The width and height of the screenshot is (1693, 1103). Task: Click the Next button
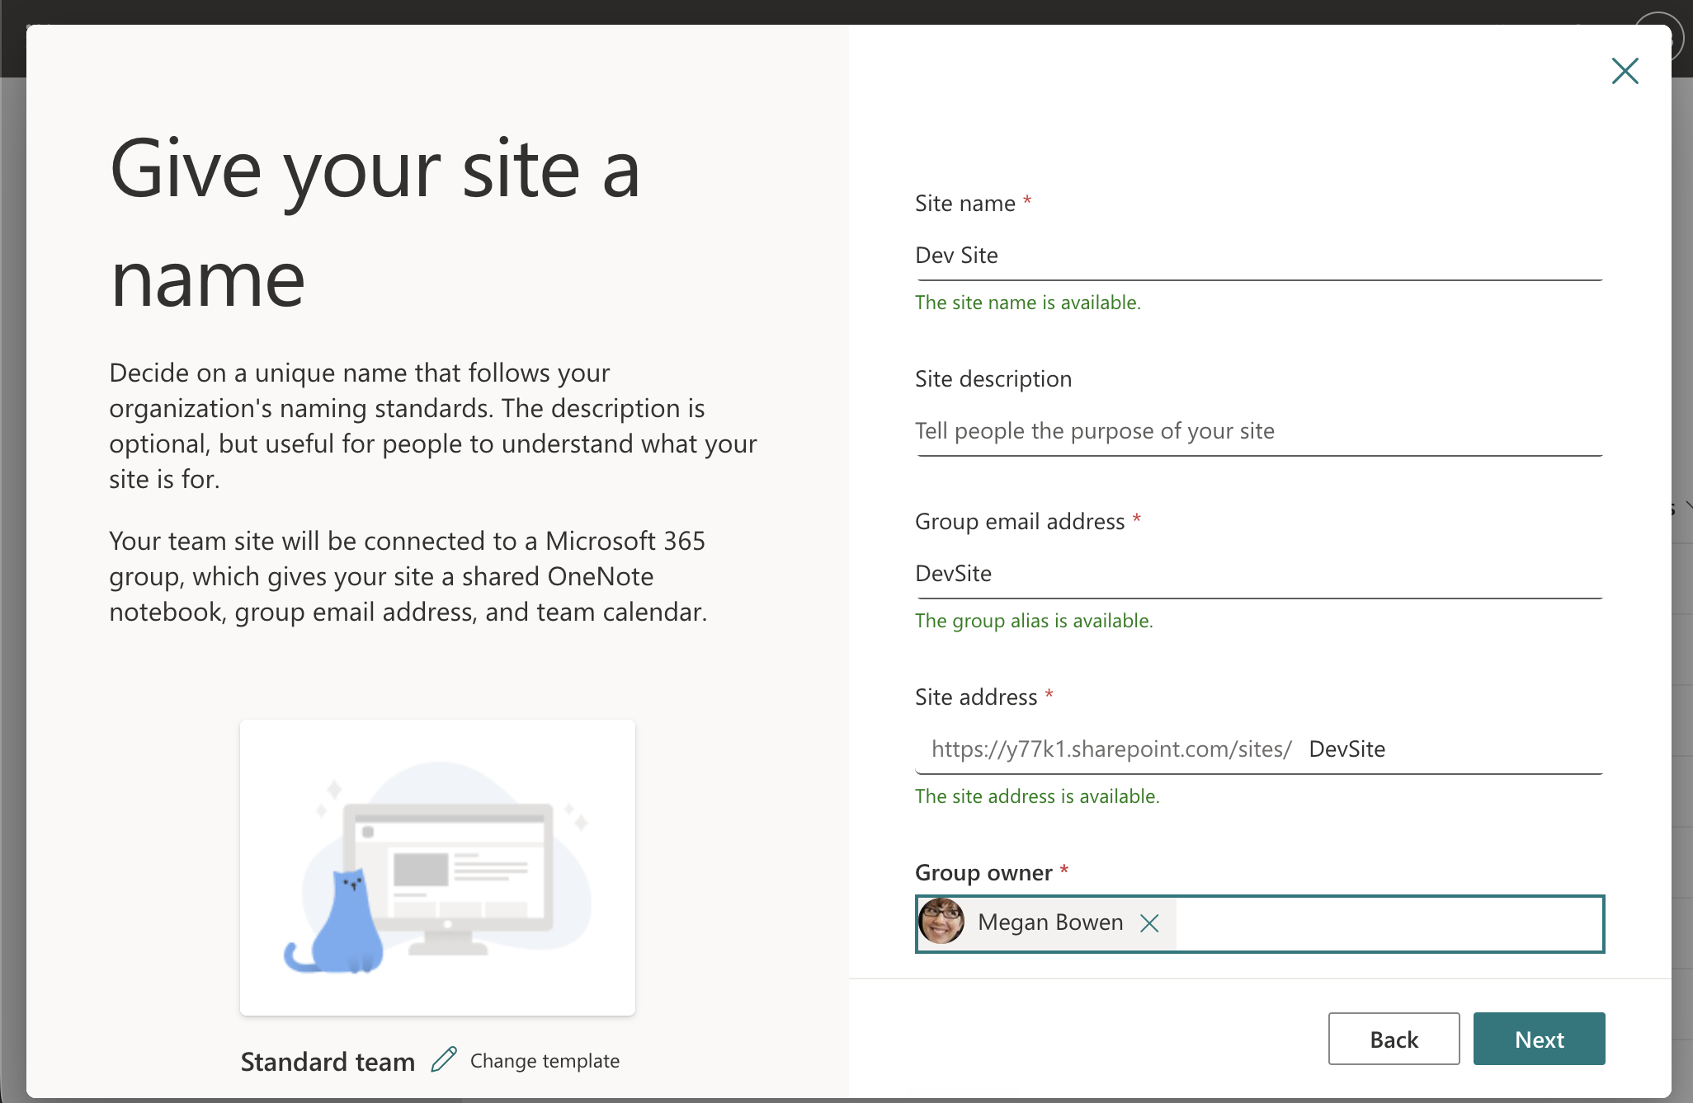point(1539,1039)
